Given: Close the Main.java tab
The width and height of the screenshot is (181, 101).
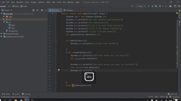Looking at the screenshot, I should [x=61, y=10].
